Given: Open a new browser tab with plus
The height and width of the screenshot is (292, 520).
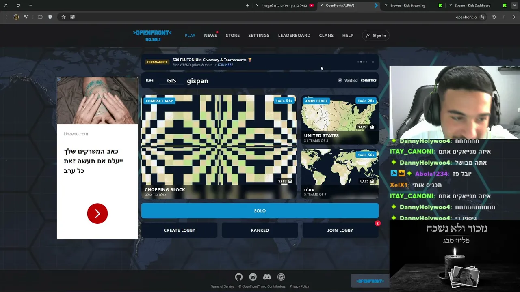Looking at the screenshot, I should click(247, 6).
